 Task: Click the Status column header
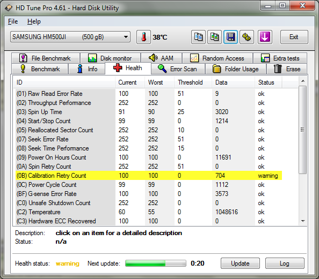[266, 82]
